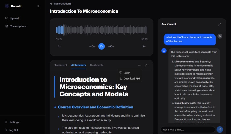Expand the Ask Knowlit chat panel

coord(219,24)
